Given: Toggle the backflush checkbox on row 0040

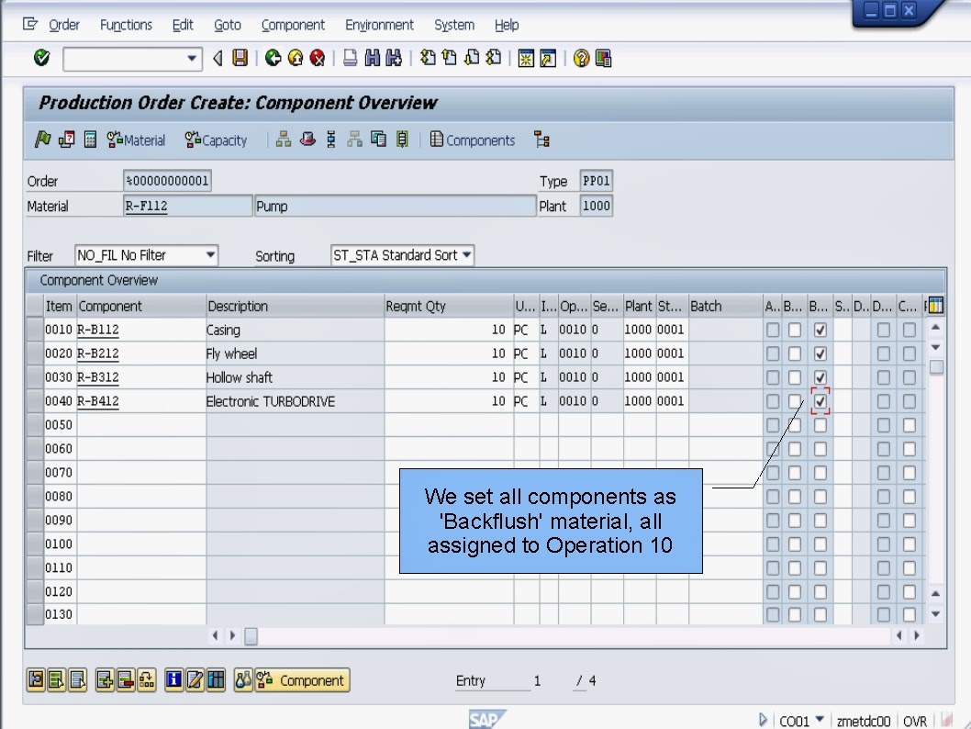Looking at the screenshot, I should [818, 401].
